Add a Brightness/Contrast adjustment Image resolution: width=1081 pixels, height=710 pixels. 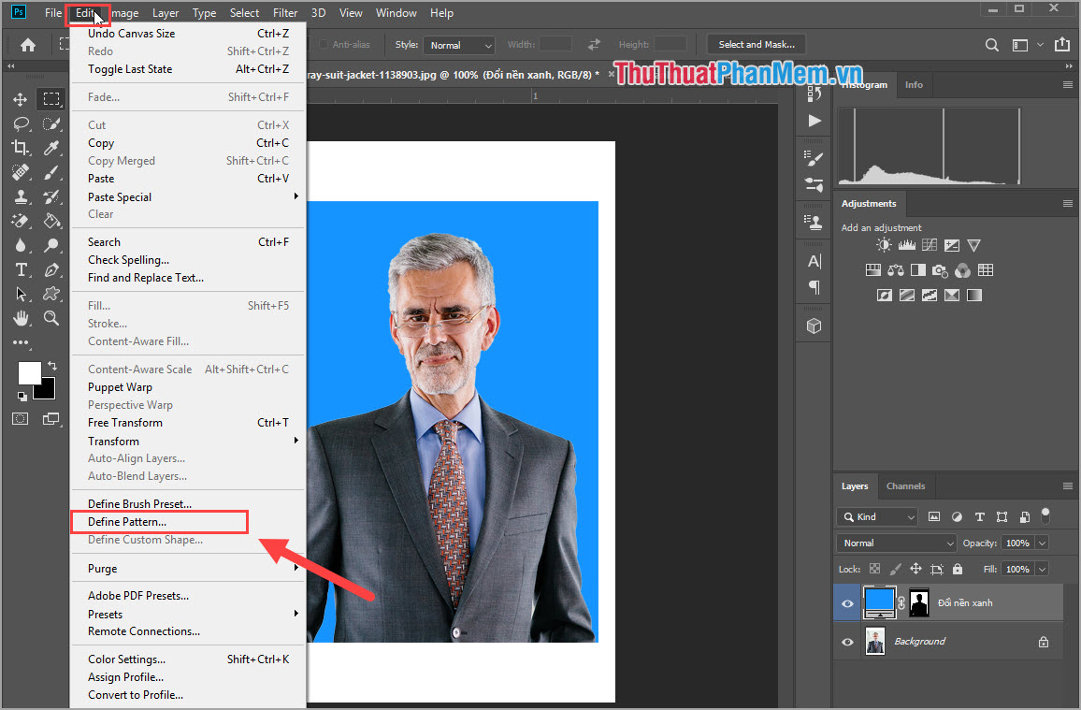pyautogui.click(x=883, y=244)
